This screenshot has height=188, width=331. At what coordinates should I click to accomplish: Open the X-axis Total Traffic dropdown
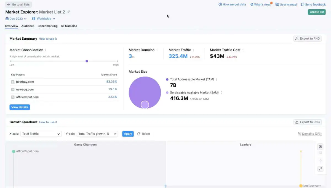pos(41,134)
